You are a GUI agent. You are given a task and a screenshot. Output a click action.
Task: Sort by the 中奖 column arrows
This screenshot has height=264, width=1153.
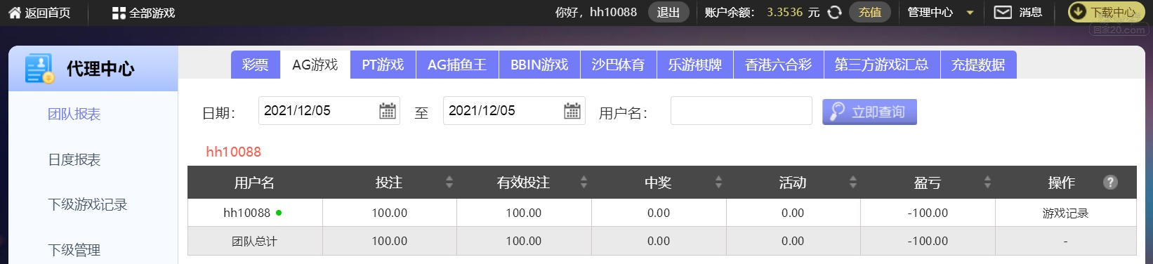(x=718, y=183)
